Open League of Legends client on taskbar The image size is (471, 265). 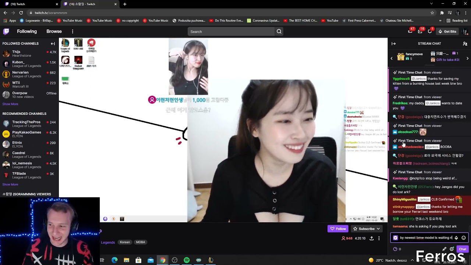click(x=210, y=260)
